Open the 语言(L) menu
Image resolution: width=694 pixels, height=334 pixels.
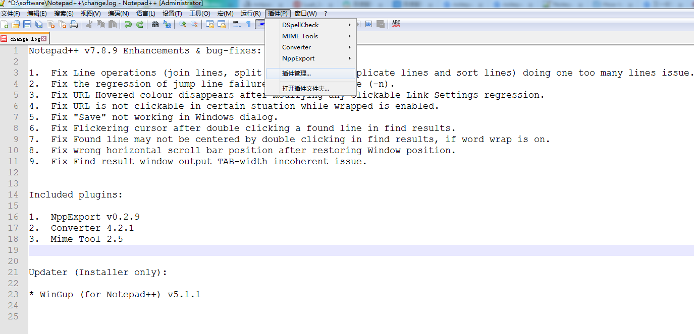click(146, 14)
